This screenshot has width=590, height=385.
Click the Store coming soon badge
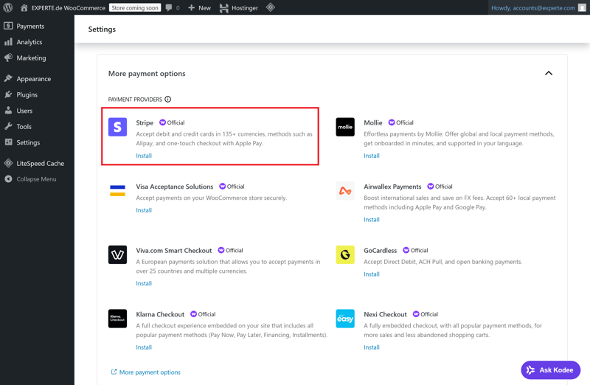point(135,8)
